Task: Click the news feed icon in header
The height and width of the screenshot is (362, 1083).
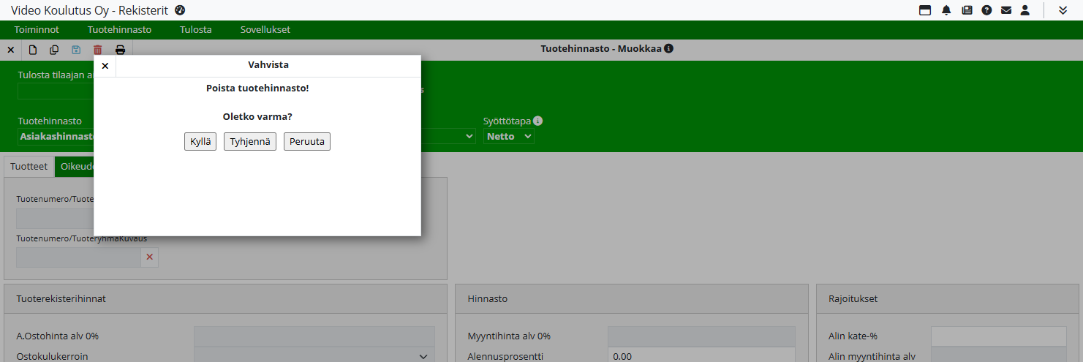Action: coord(967,10)
